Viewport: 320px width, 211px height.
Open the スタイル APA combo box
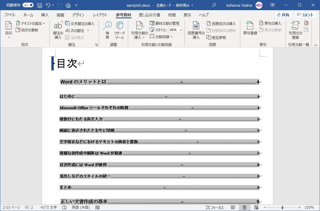(175, 30)
